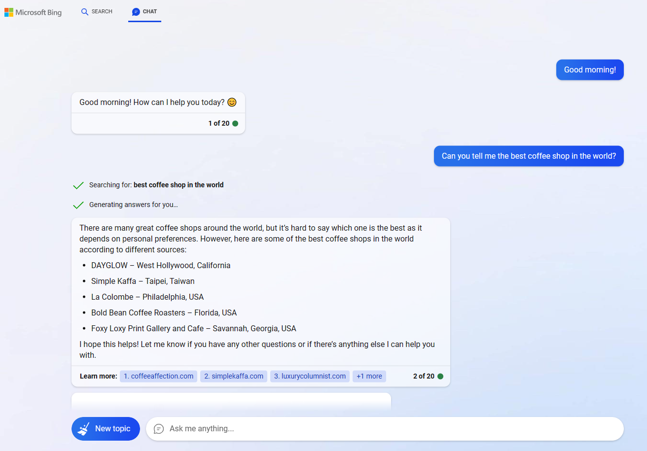Expand the +1 more sources
Screen dimensions: 647x451
(369, 376)
